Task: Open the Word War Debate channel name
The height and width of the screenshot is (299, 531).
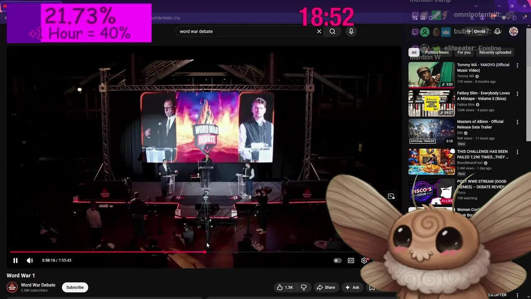Action: coord(38,285)
